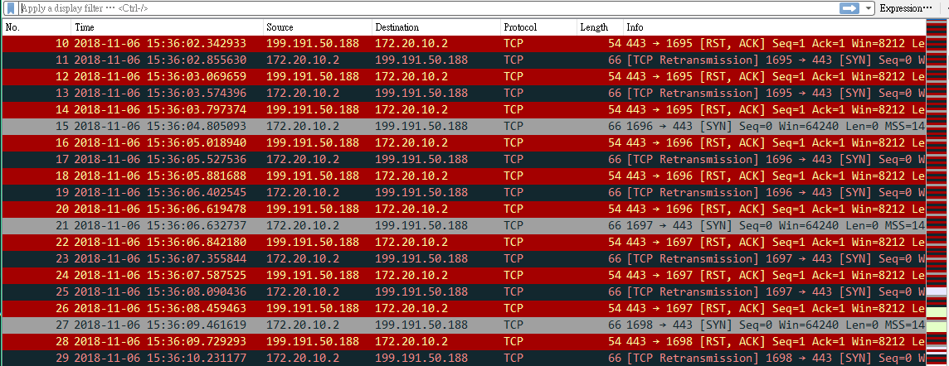This screenshot has width=949, height=366.
Task: Click Info text of packet 28
Action: coord(776,341)
